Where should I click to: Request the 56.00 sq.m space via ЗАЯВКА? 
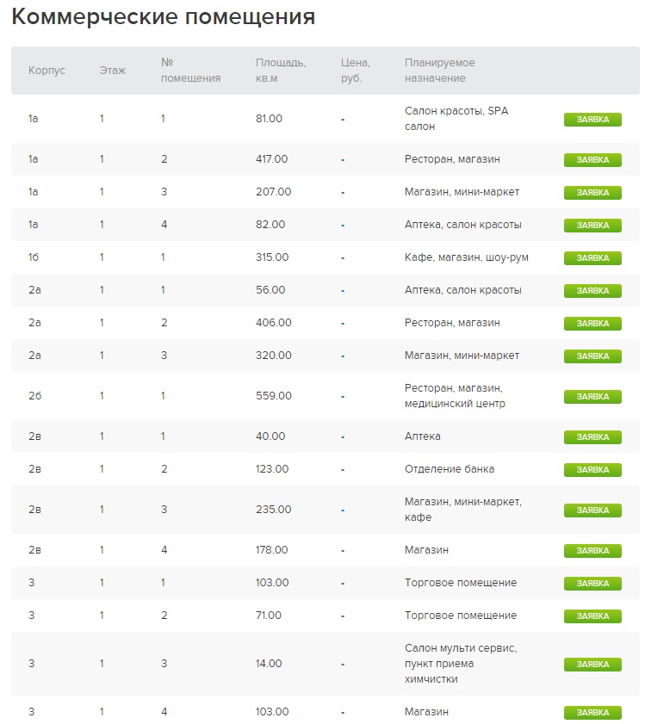[x=592, y=291]
